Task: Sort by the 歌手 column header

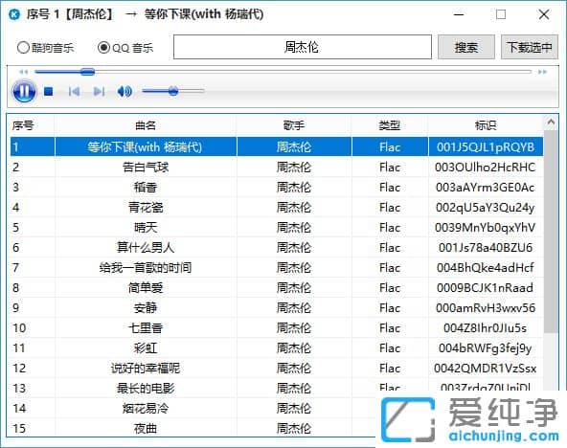Action: coord(294,125)
